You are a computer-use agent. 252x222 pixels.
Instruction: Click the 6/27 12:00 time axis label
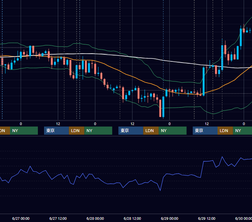58,218
